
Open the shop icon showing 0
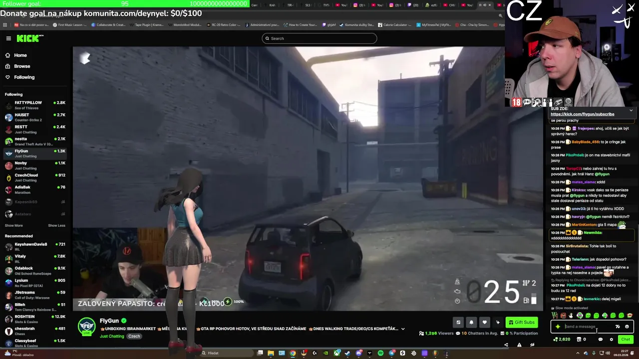pos(581,340)
